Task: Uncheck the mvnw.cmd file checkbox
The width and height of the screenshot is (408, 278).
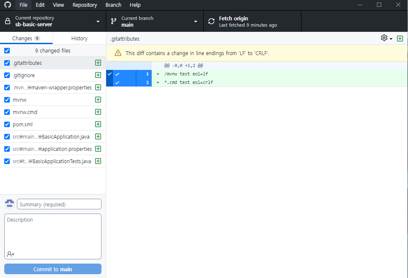Action: (7, 112)
